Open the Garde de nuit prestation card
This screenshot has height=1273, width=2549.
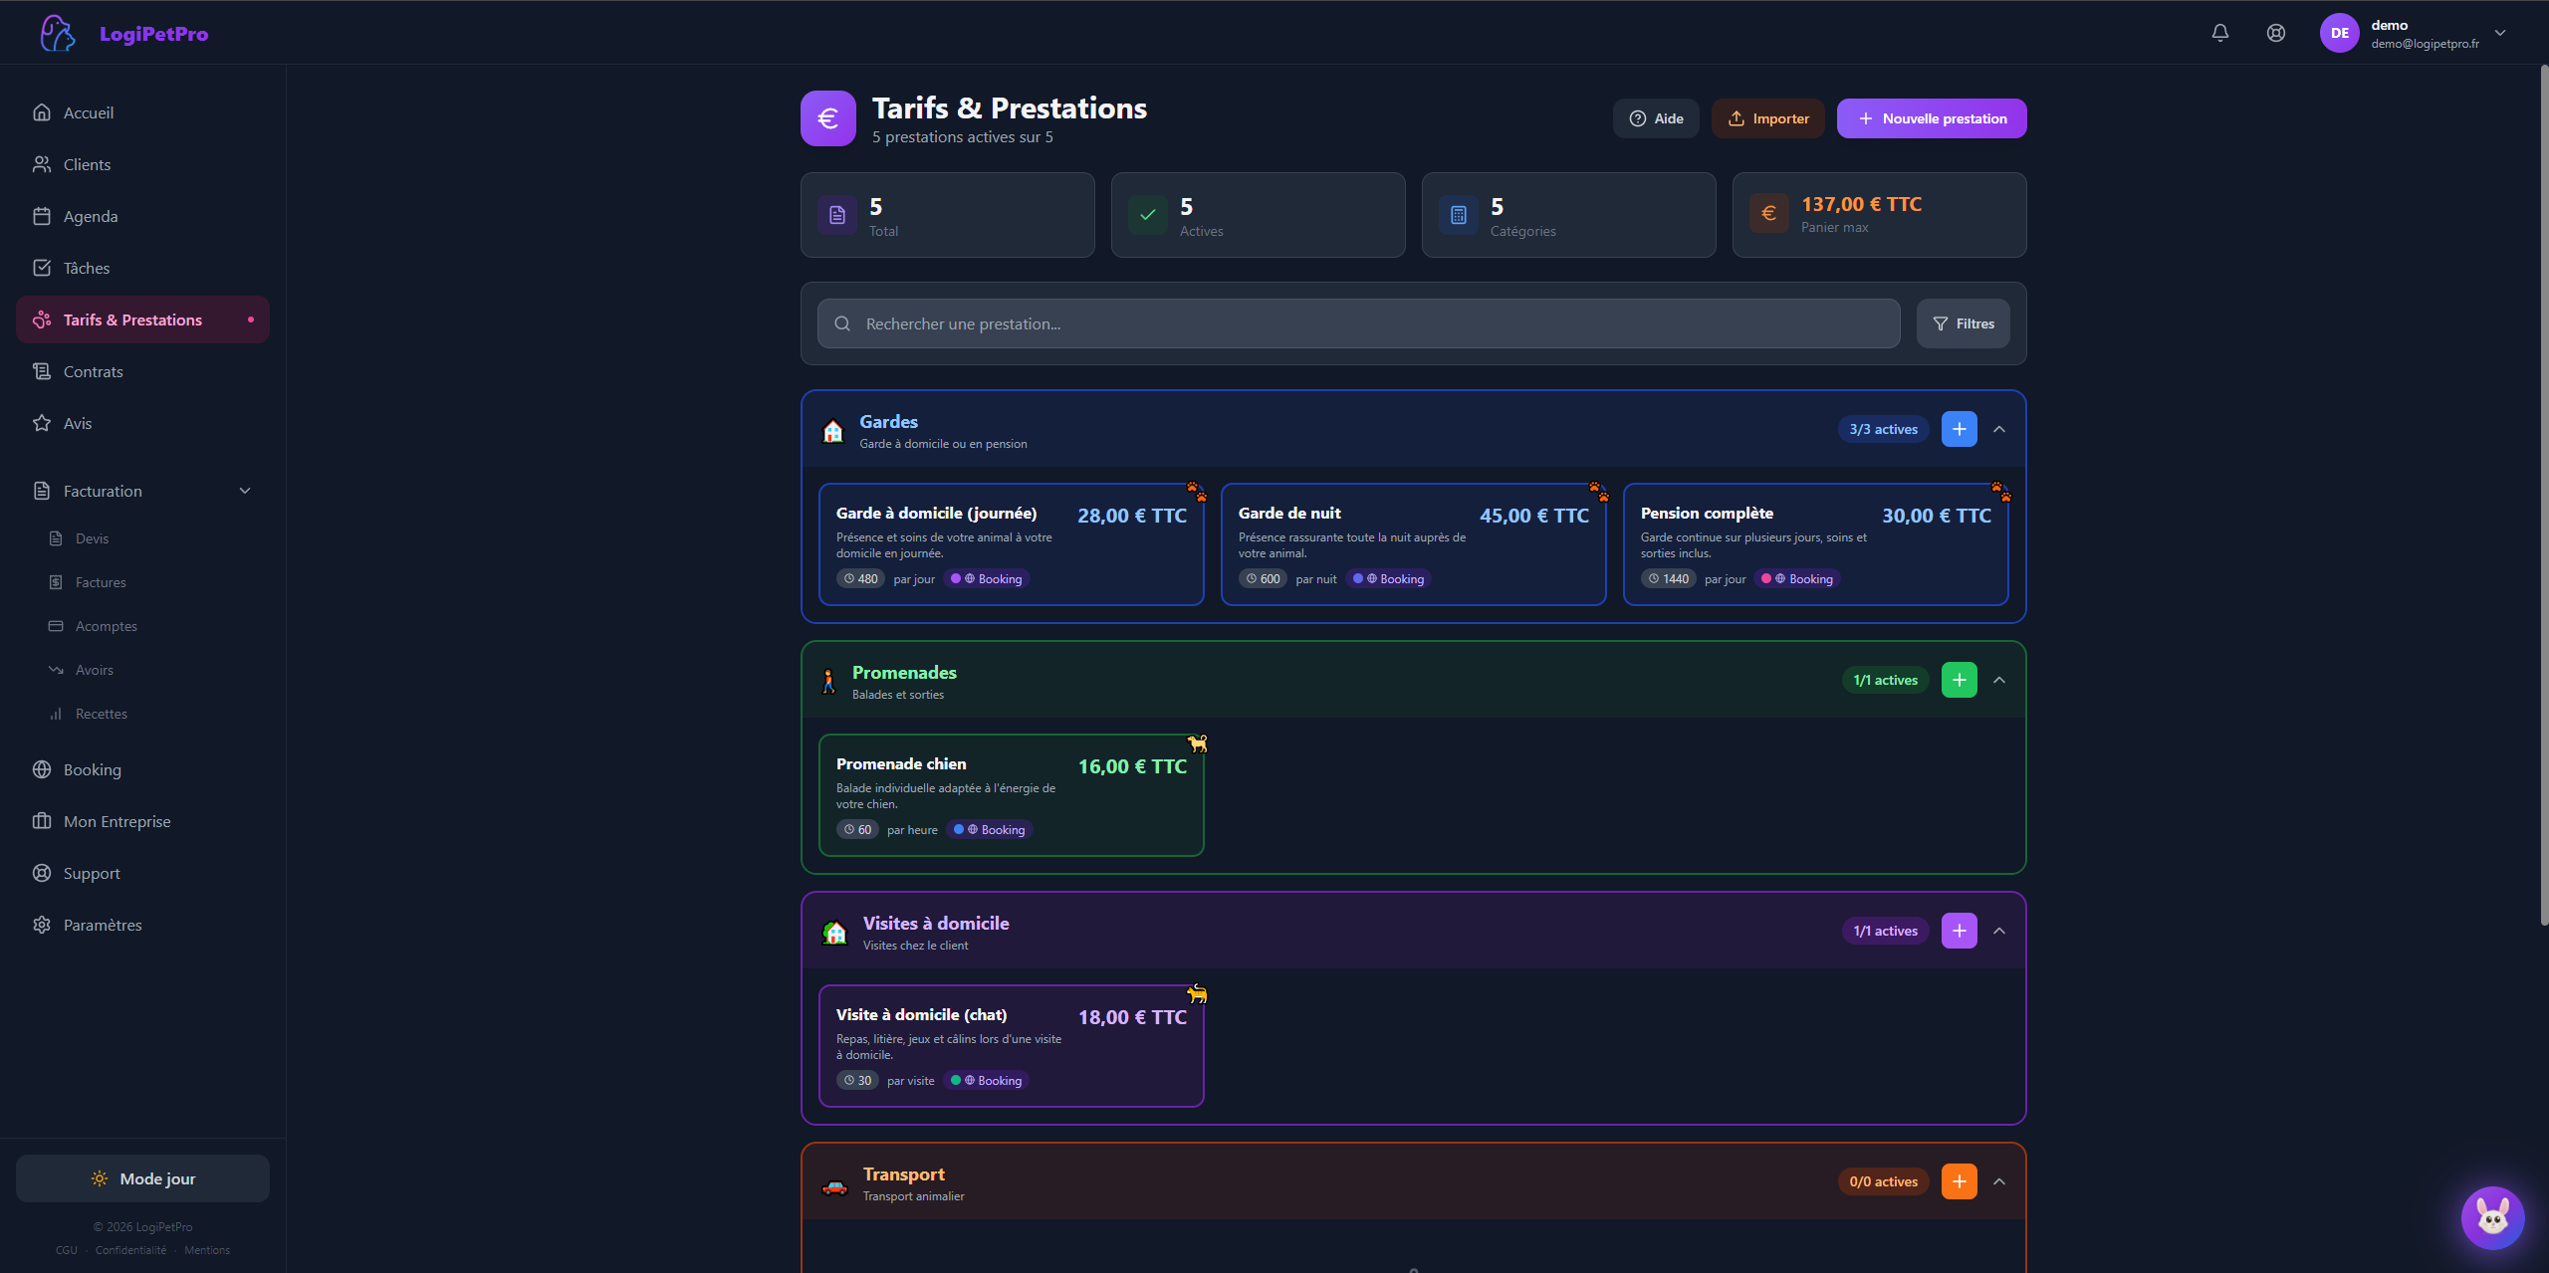[1413, 544]
